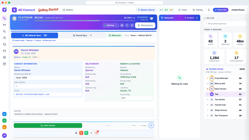This screenshot has height=140, width=249.
Task: Click the status counts pill in the top bar
Action: tap(166, 10)
